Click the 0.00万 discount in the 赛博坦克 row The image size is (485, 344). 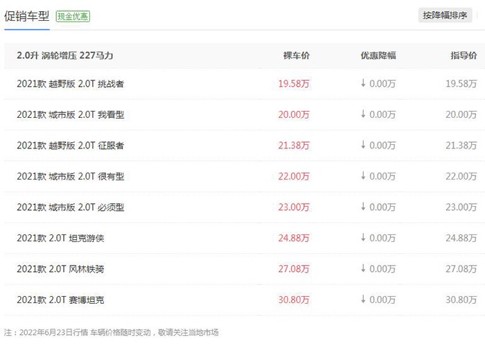pyautogui.click(x=378, y=300)
